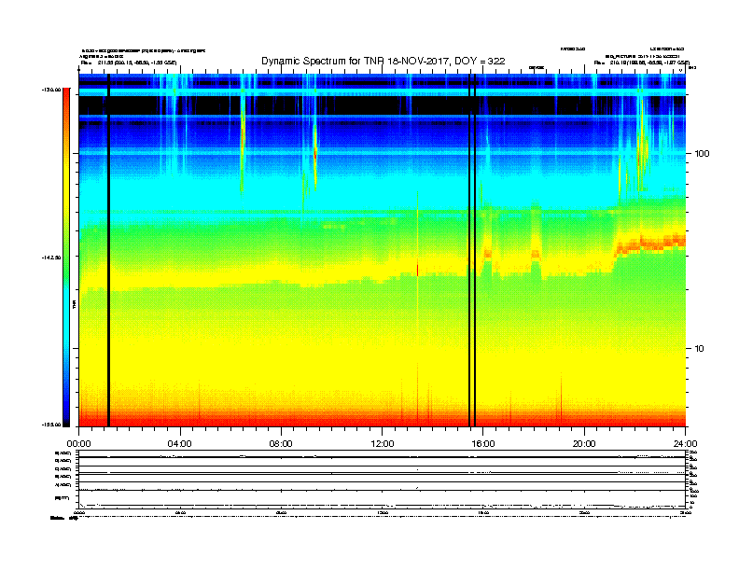Click the 04:00 time axis label
Image resolution: width=739 pixels, height=571 pixels.
point(180,444)
